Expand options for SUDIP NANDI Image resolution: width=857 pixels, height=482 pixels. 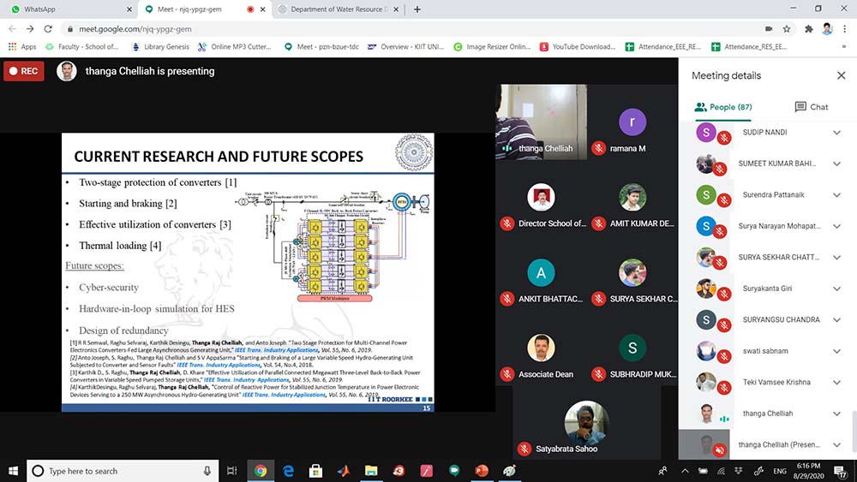pos(836,133)
